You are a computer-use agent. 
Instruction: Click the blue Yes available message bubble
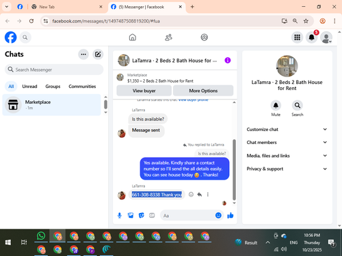click(x=185, y=169)
